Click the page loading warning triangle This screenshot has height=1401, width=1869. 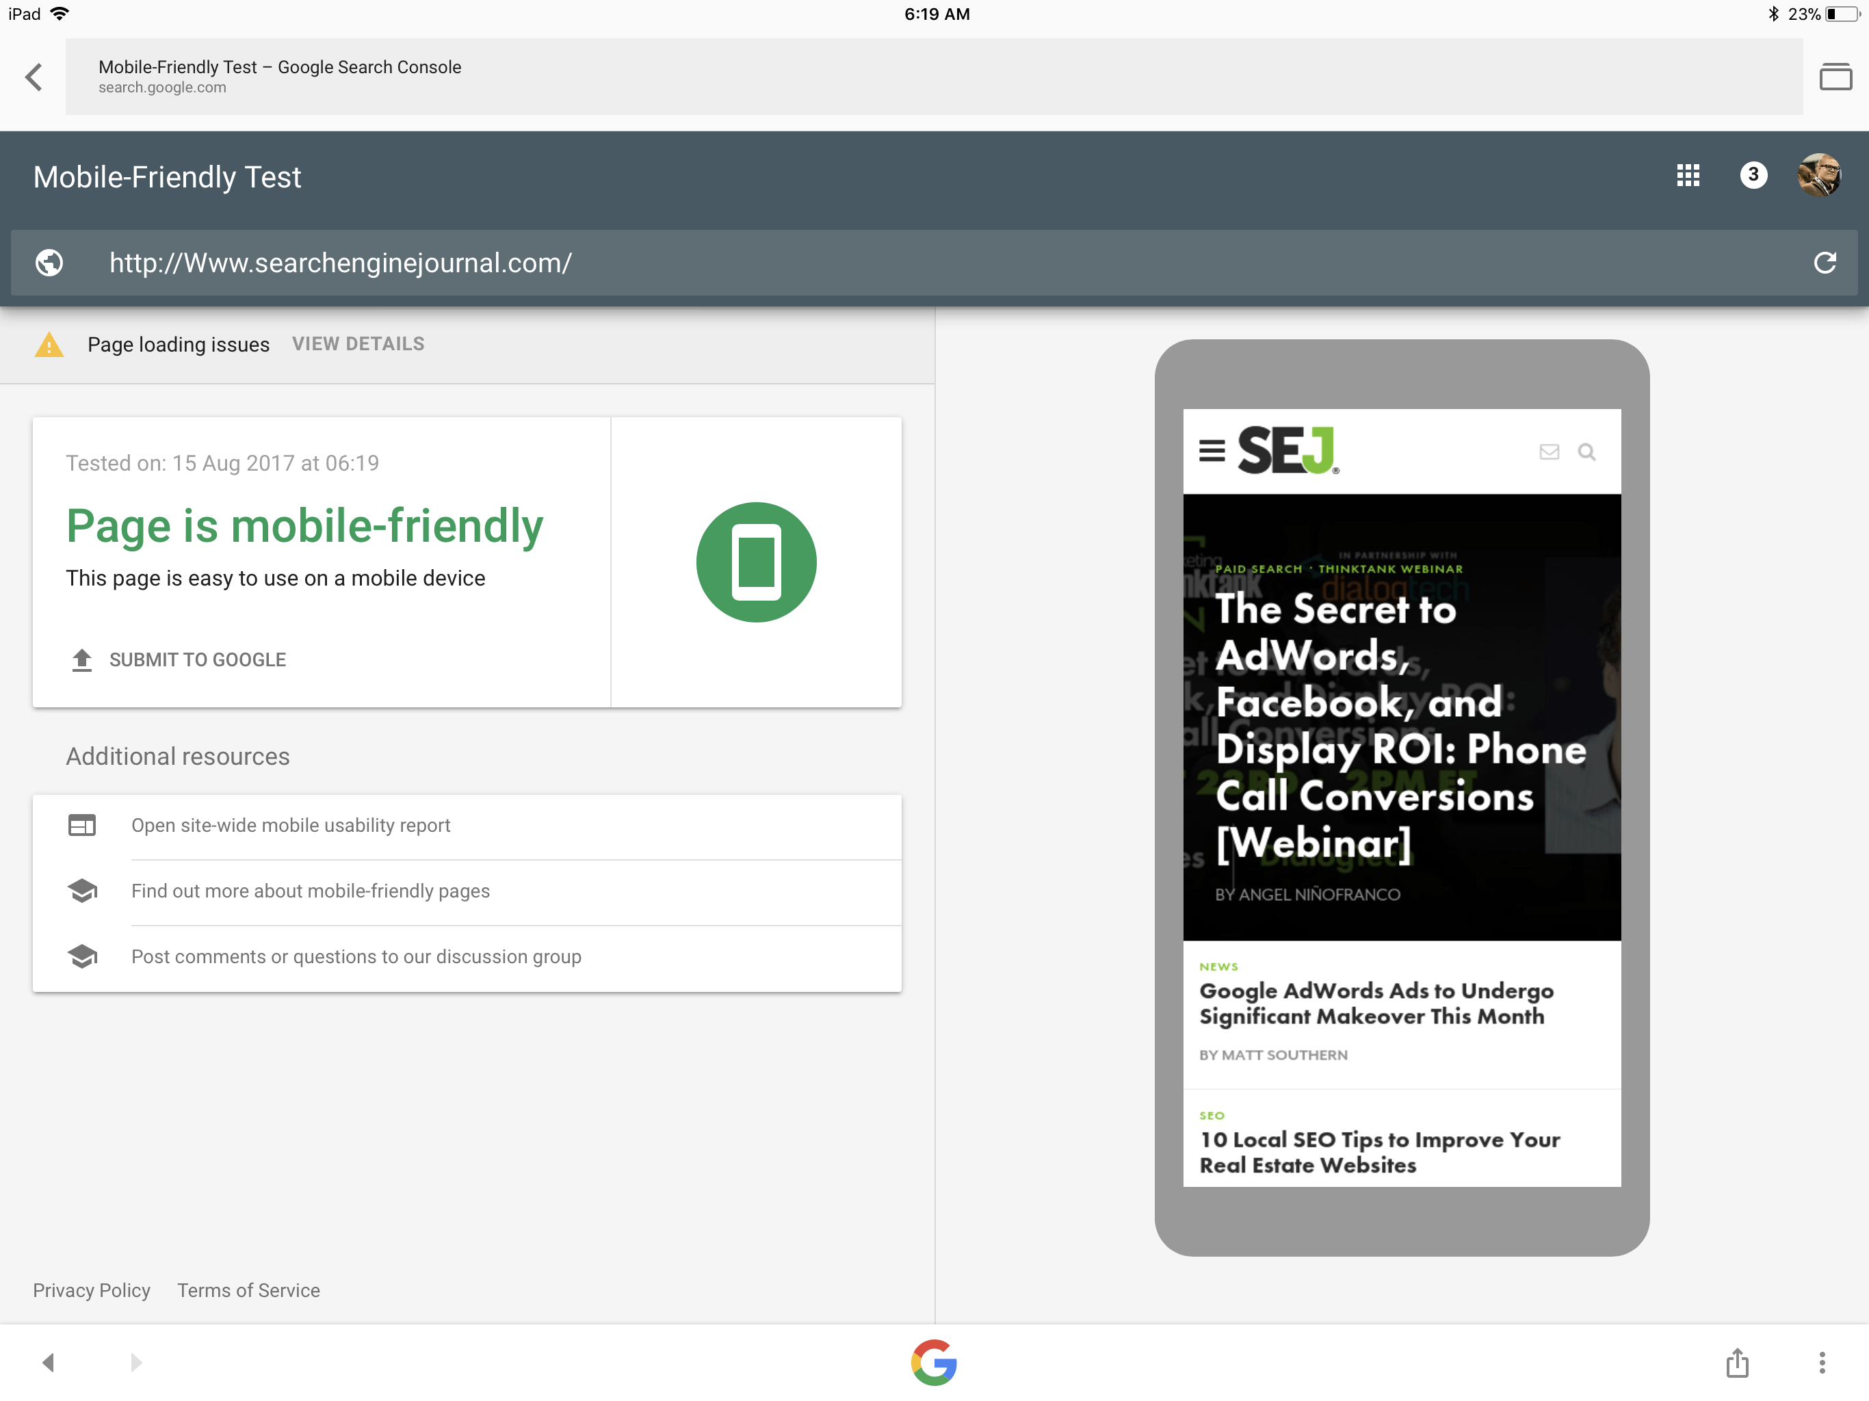(x=49, y=345)
